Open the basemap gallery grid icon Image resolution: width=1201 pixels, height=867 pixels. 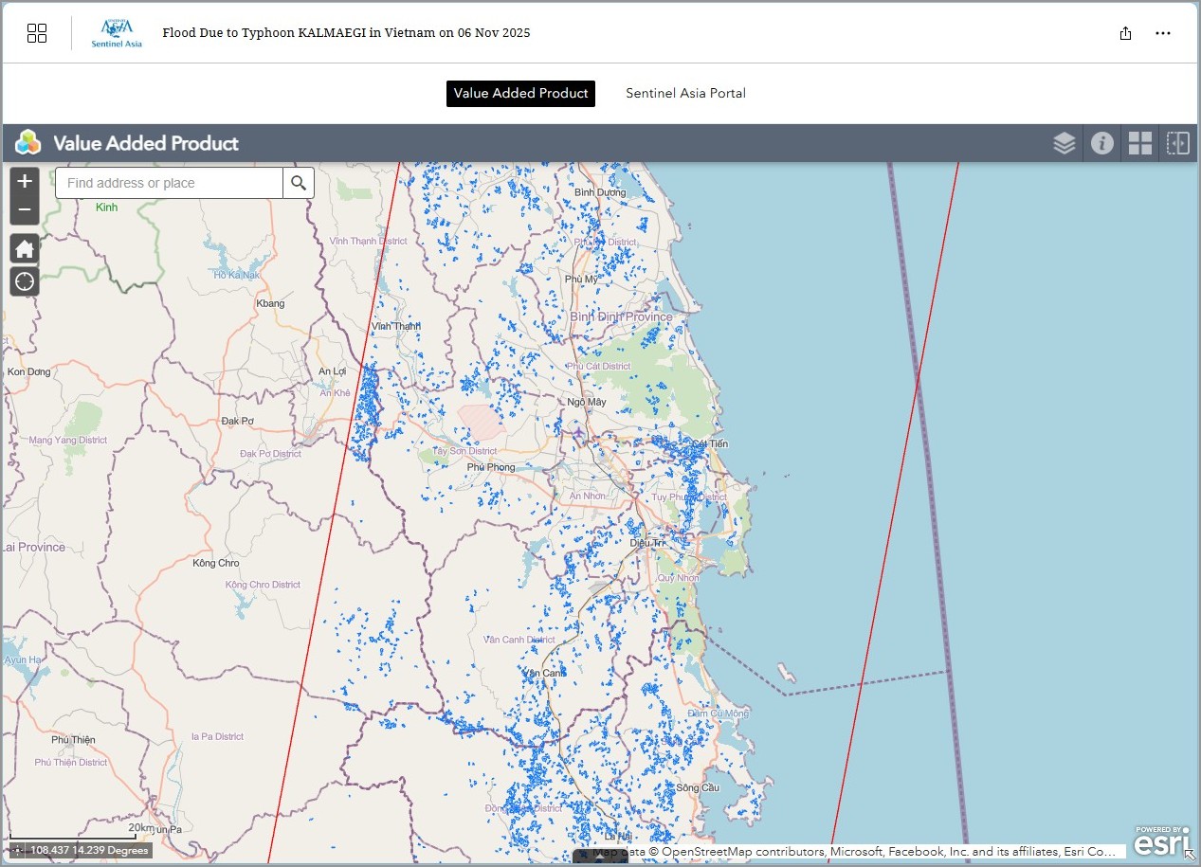click(1139, 143)
